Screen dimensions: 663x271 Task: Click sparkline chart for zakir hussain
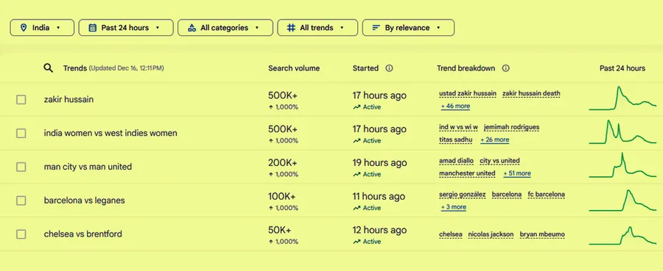click(622, 98)
